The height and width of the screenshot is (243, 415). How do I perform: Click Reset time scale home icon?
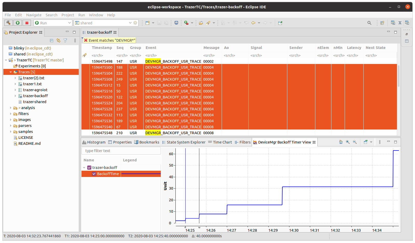(x=341, y=142)
